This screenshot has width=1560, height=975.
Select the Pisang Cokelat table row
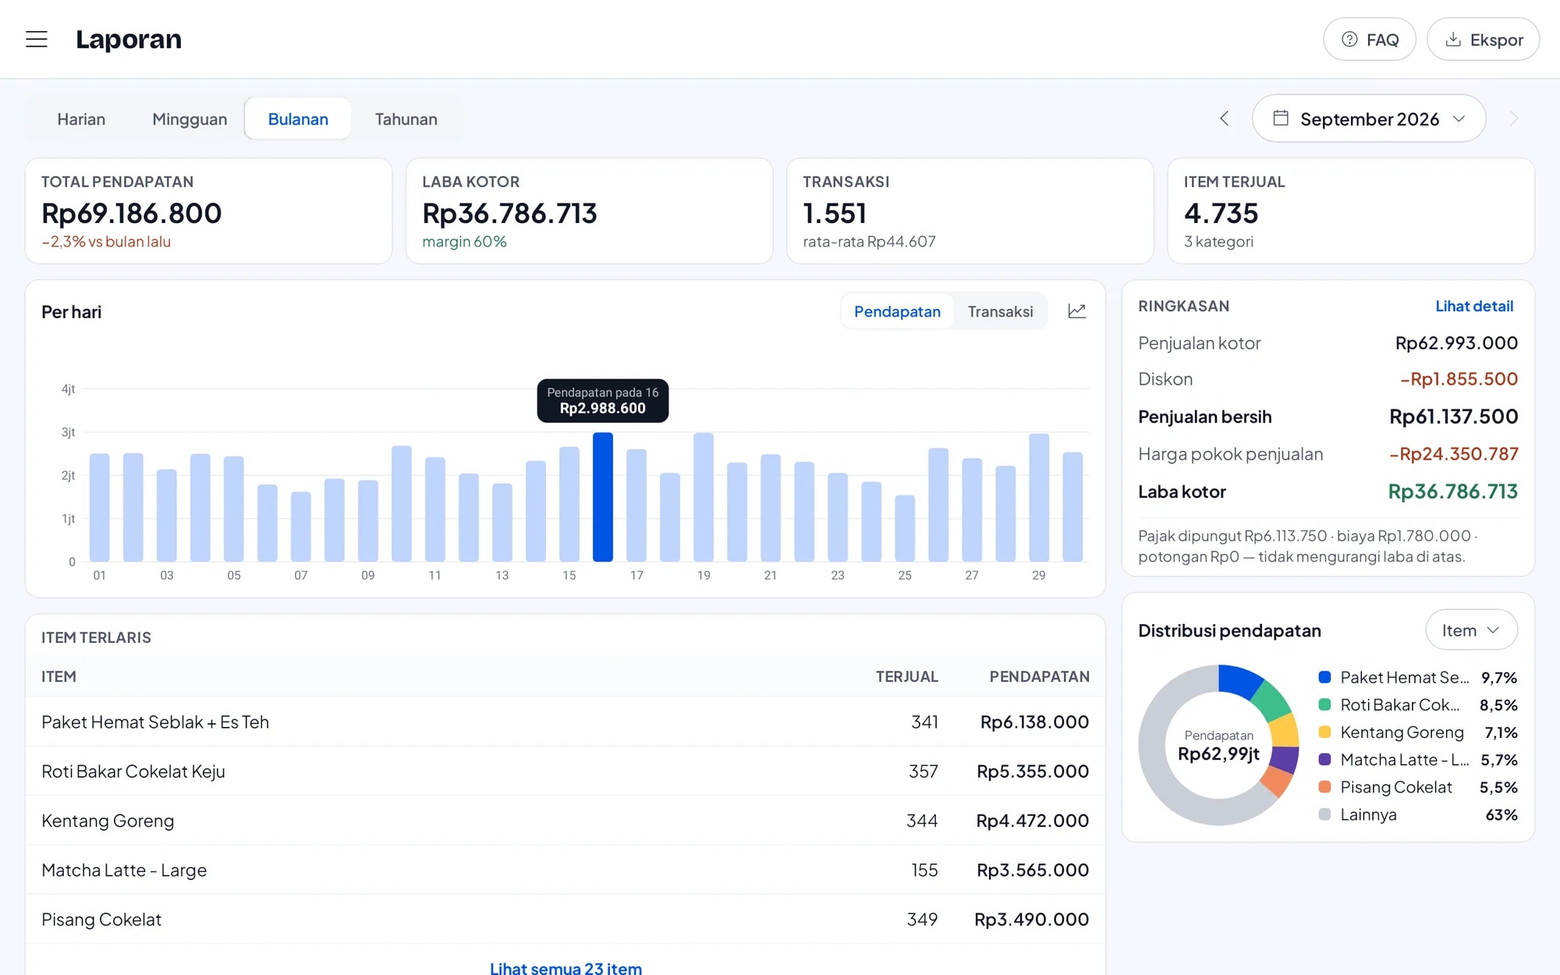pyautogui.click(x=565, y=919)
